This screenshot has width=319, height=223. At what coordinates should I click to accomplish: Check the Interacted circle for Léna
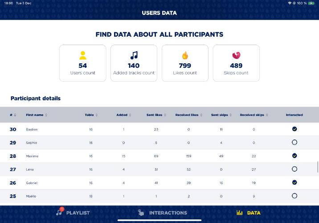pos(294,169)
